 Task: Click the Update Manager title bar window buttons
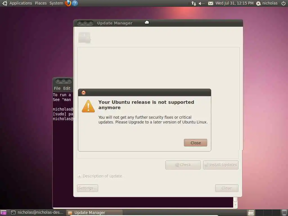[85, 23]
